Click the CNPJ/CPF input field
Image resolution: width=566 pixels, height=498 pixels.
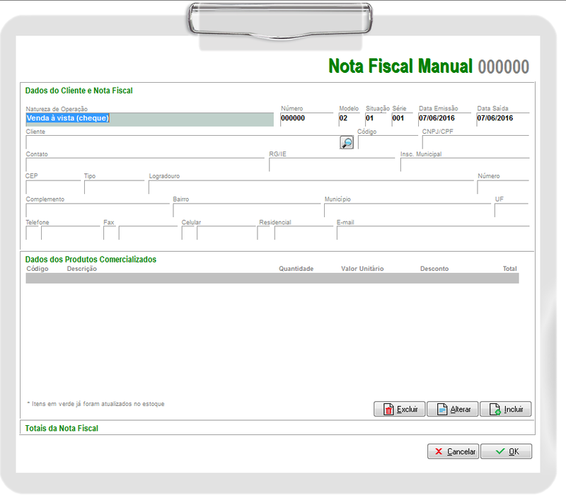pos(475,142)
